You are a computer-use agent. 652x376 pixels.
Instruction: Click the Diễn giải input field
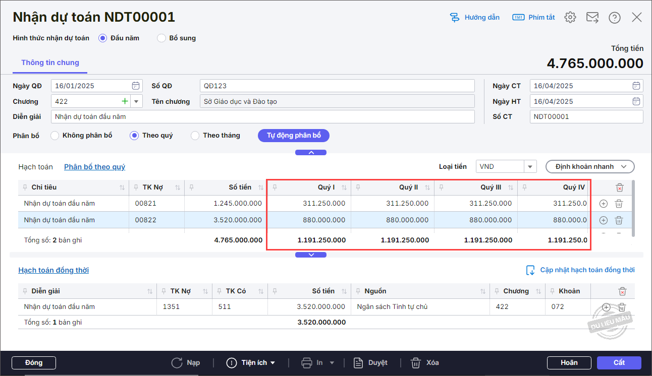(263, 116)
